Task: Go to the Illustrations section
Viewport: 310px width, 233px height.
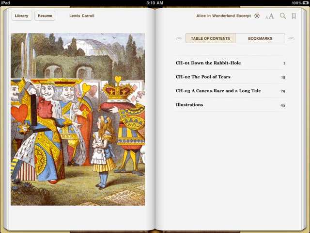Action: 189,105
